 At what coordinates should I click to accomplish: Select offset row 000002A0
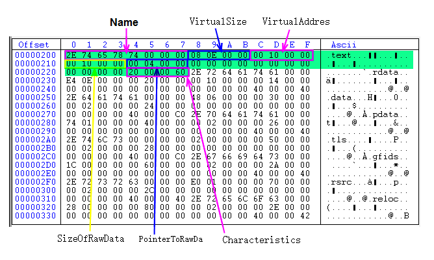36,140
